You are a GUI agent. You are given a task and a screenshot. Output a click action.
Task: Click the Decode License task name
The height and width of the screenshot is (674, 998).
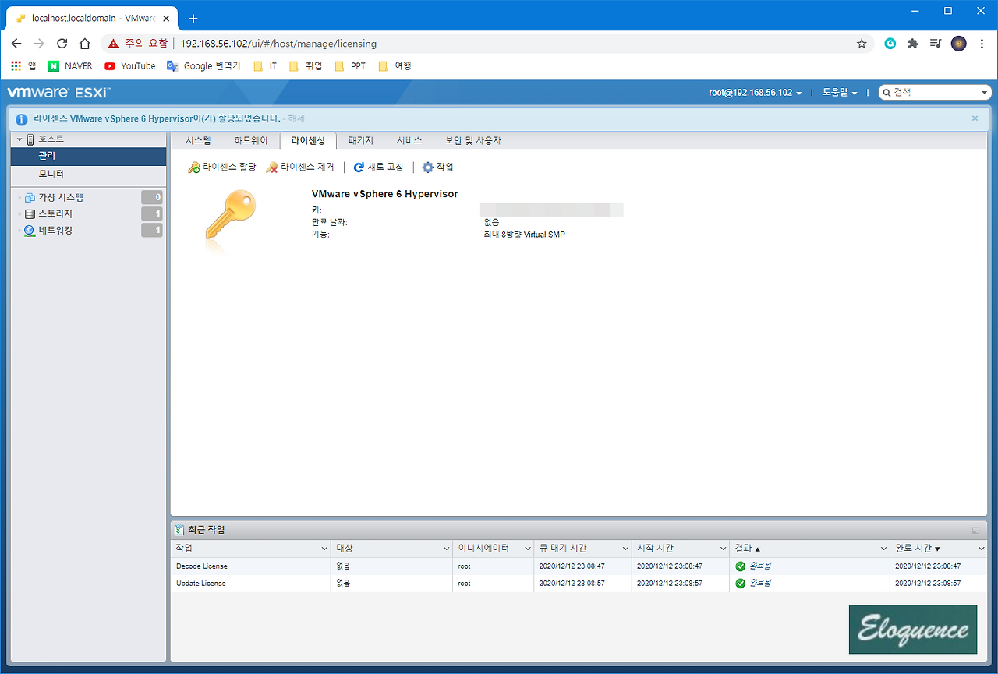coord(202,566)
